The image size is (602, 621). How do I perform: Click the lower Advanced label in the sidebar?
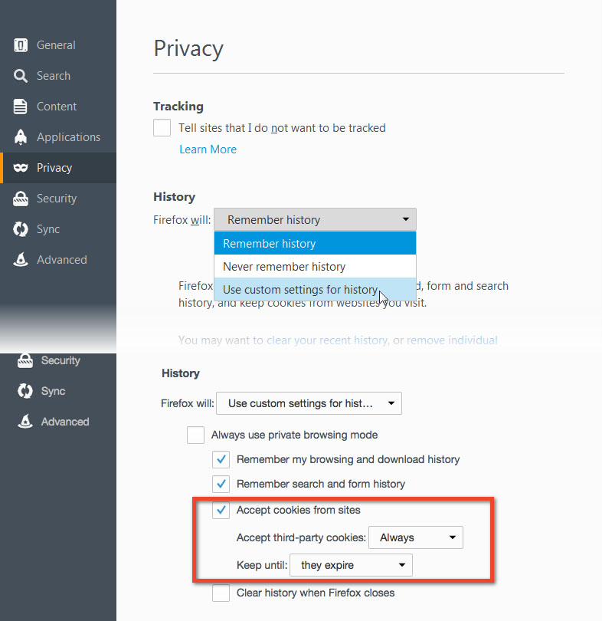point(65,422)
